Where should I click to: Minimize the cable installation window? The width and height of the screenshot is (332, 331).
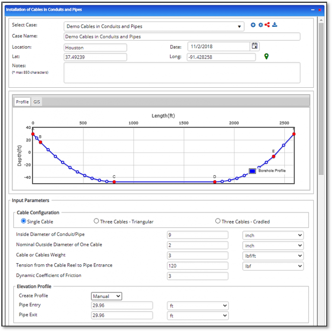tap(313, 10)
